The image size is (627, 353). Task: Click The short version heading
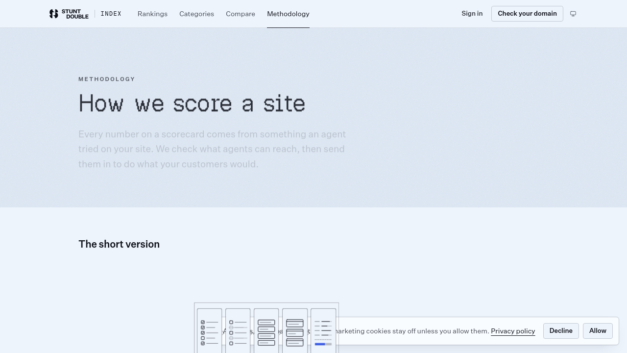click(119, 244)
